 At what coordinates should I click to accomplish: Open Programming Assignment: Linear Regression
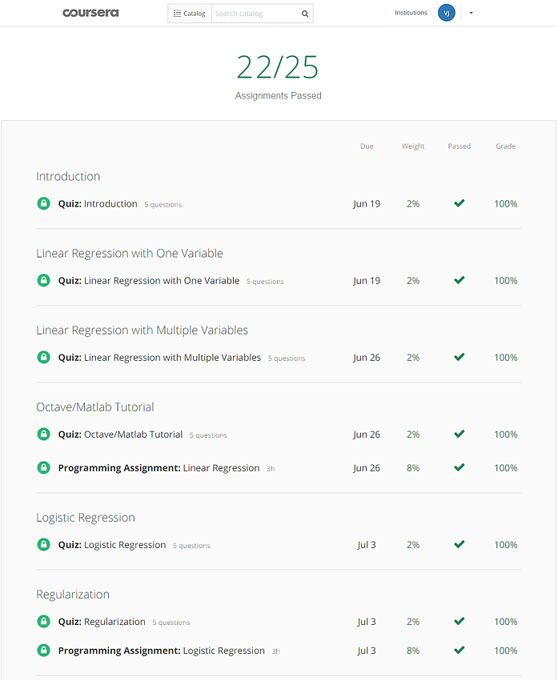point(159,468)
